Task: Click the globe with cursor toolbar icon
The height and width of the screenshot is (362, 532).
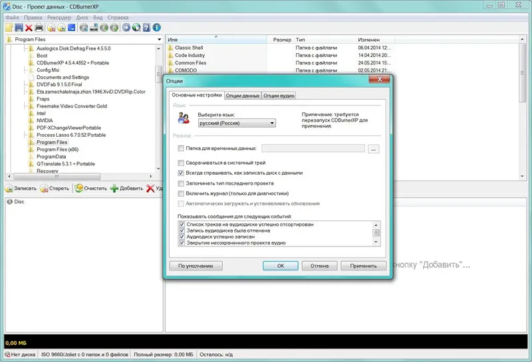Action: (x=136, y=28)
